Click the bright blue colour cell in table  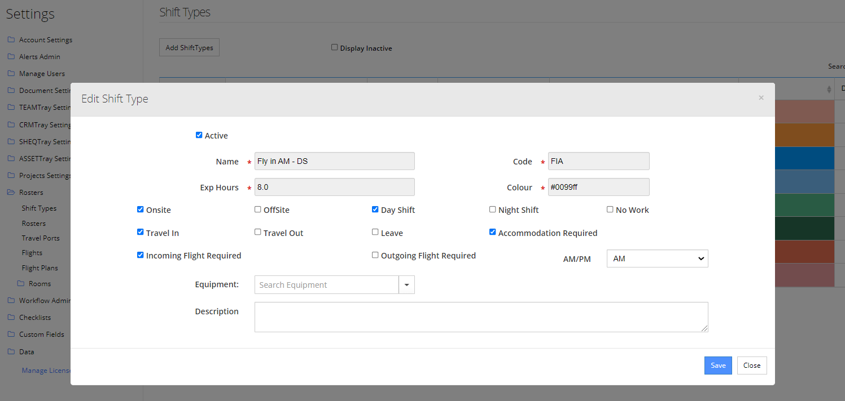point(804,158)
